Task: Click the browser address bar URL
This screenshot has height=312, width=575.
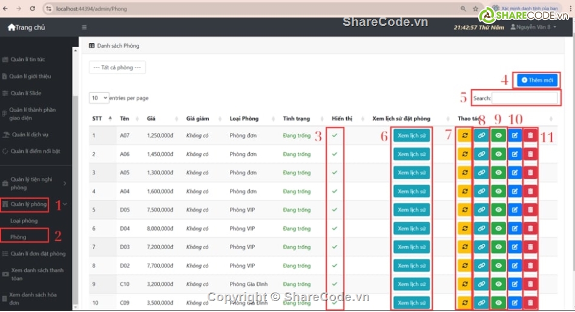Action: point(91,8)
